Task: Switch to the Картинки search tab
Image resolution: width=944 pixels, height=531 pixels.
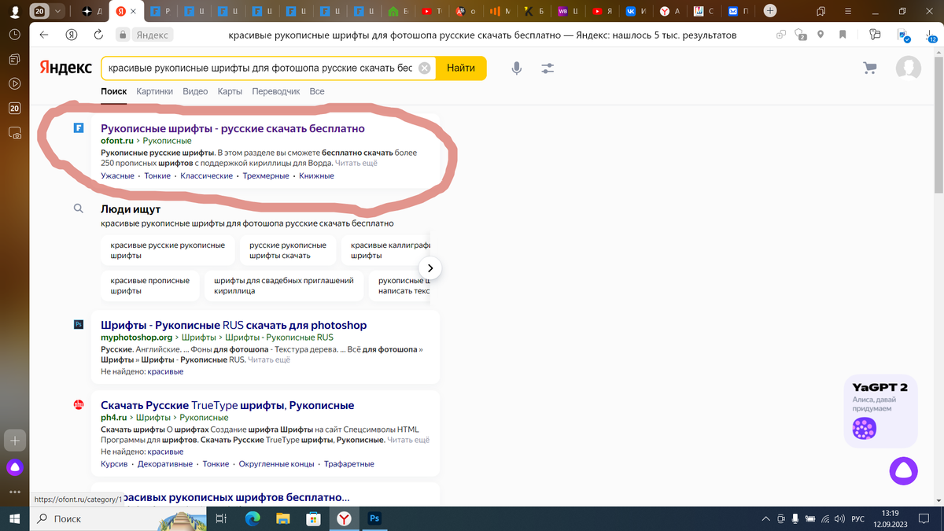Action: [x=154, y=91]
